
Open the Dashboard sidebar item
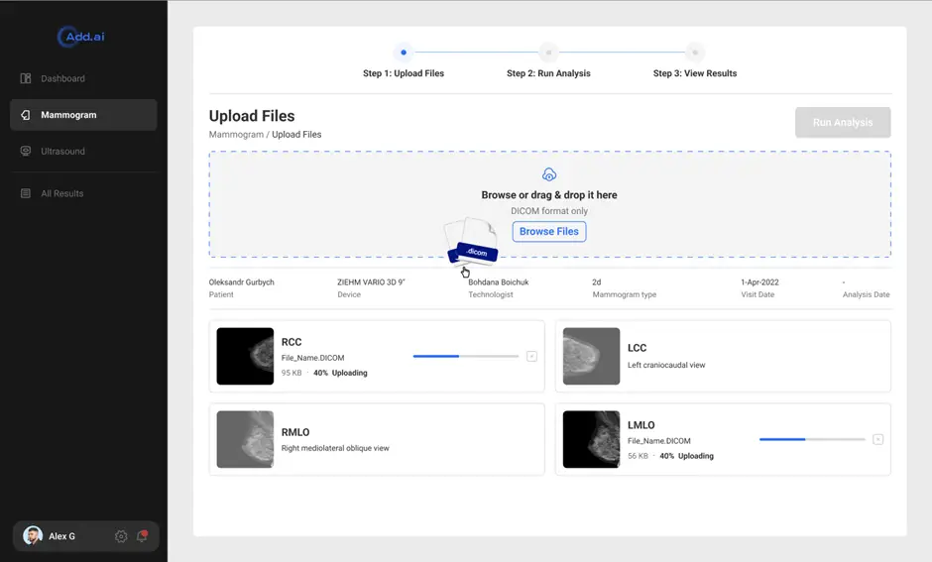point(61,78)
